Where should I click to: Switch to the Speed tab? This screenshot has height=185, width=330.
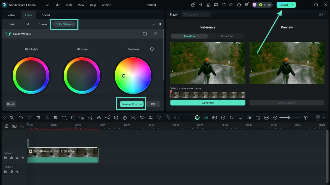click(46, 15)
